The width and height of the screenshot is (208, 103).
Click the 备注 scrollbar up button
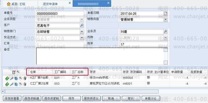pyautogui.click(x=166, y=50)
